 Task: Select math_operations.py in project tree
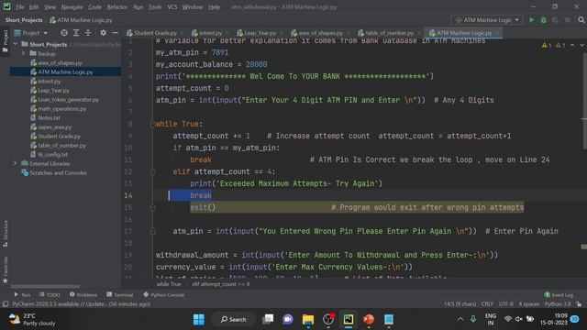tap(61, 108)
